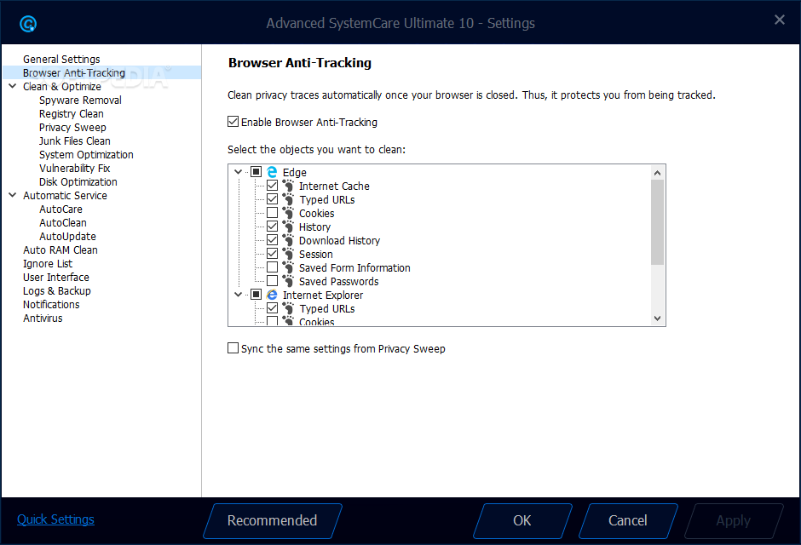The height and width of the screenshot is (545, 801).
Task: Open System Optimization settings
Action: (86, 155)
